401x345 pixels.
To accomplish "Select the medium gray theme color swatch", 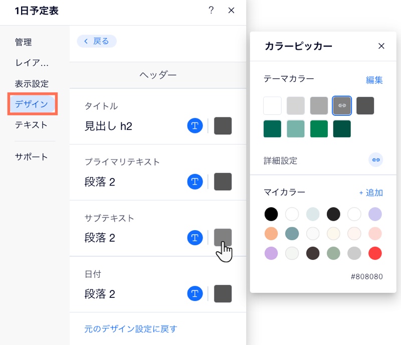I will [319, 105].
